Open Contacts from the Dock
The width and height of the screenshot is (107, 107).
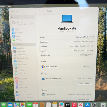[42, 105]
